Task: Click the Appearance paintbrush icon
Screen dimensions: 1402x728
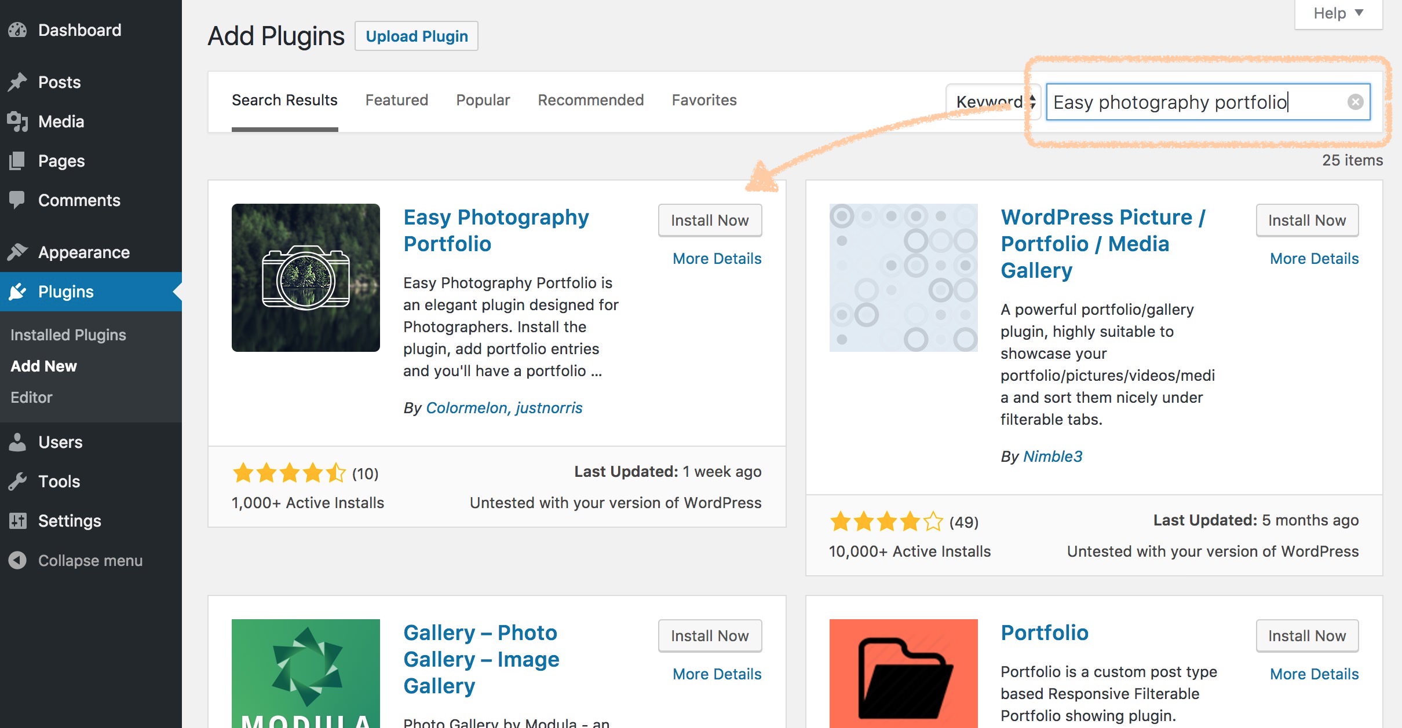Action: (18, 252)
